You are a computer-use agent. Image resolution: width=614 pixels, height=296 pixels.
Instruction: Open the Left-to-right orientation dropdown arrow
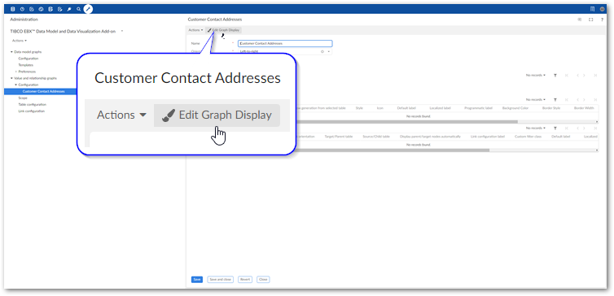pyautogui.click(x=328, y=51)
